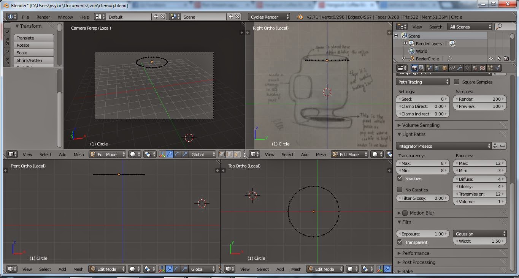Adjust the Render samples field
This screenshot has height=278, width=519.
tap(480, 99)
